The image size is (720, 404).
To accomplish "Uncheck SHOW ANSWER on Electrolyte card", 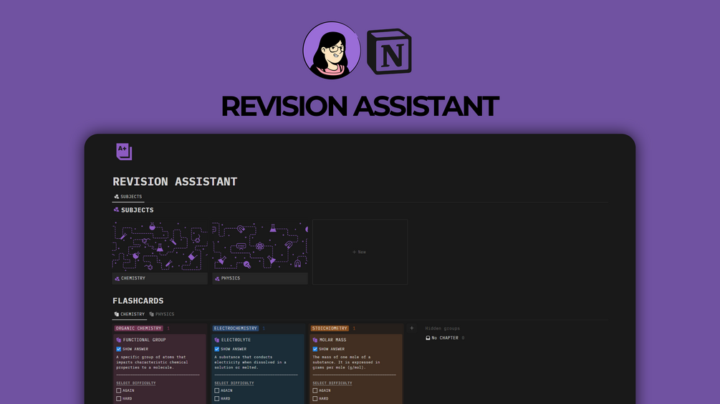I will coord(217,349).
